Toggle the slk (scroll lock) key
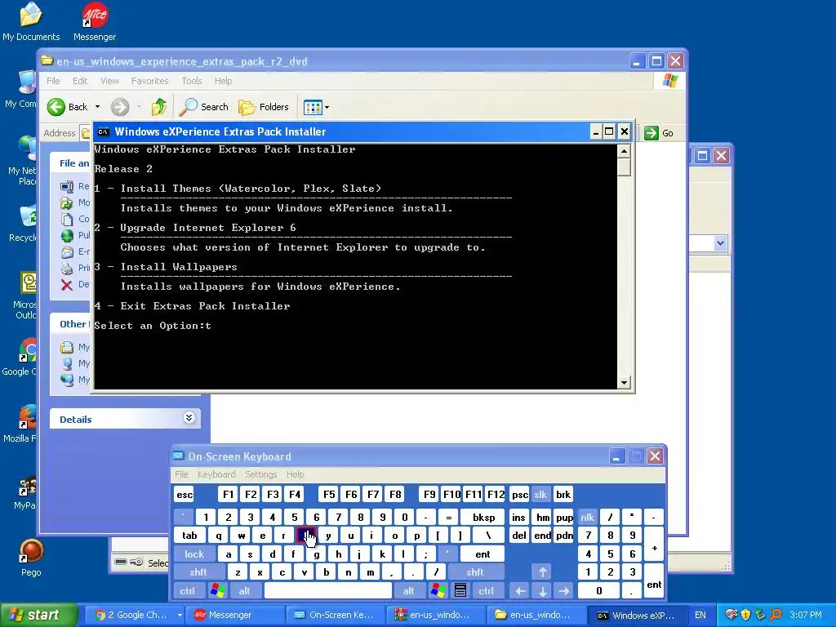The width and height of the screenshot is (836, 627). click(x=540, y=495)
